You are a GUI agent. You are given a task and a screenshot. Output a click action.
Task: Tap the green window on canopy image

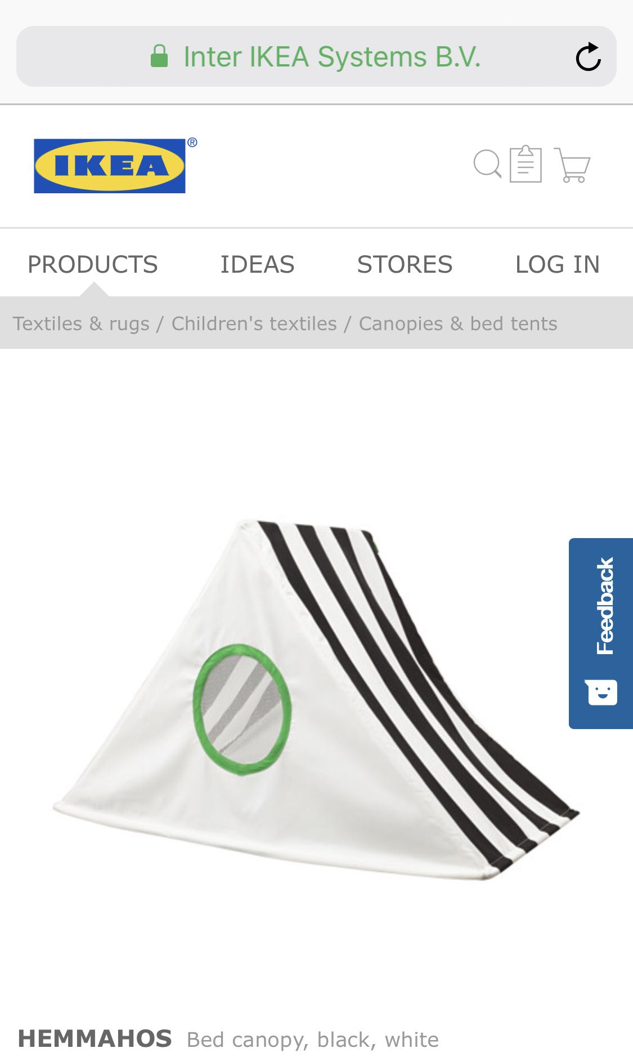(x=243, y=709)
